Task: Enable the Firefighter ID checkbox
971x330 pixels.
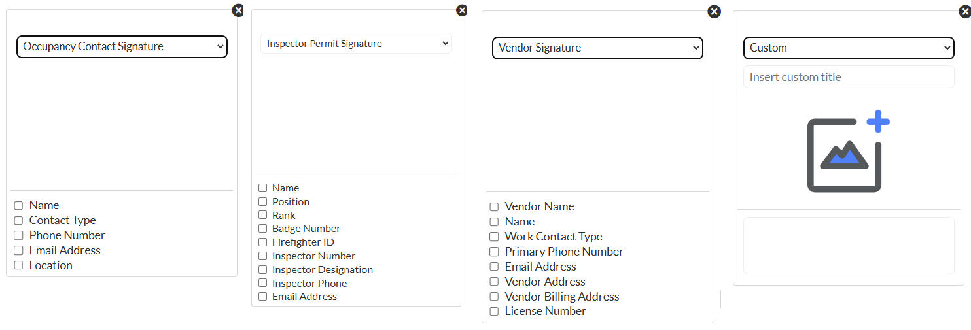Action: 262,242
